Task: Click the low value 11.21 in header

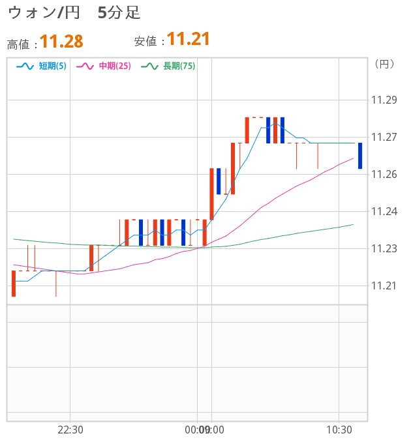Action: pos(189,38)
